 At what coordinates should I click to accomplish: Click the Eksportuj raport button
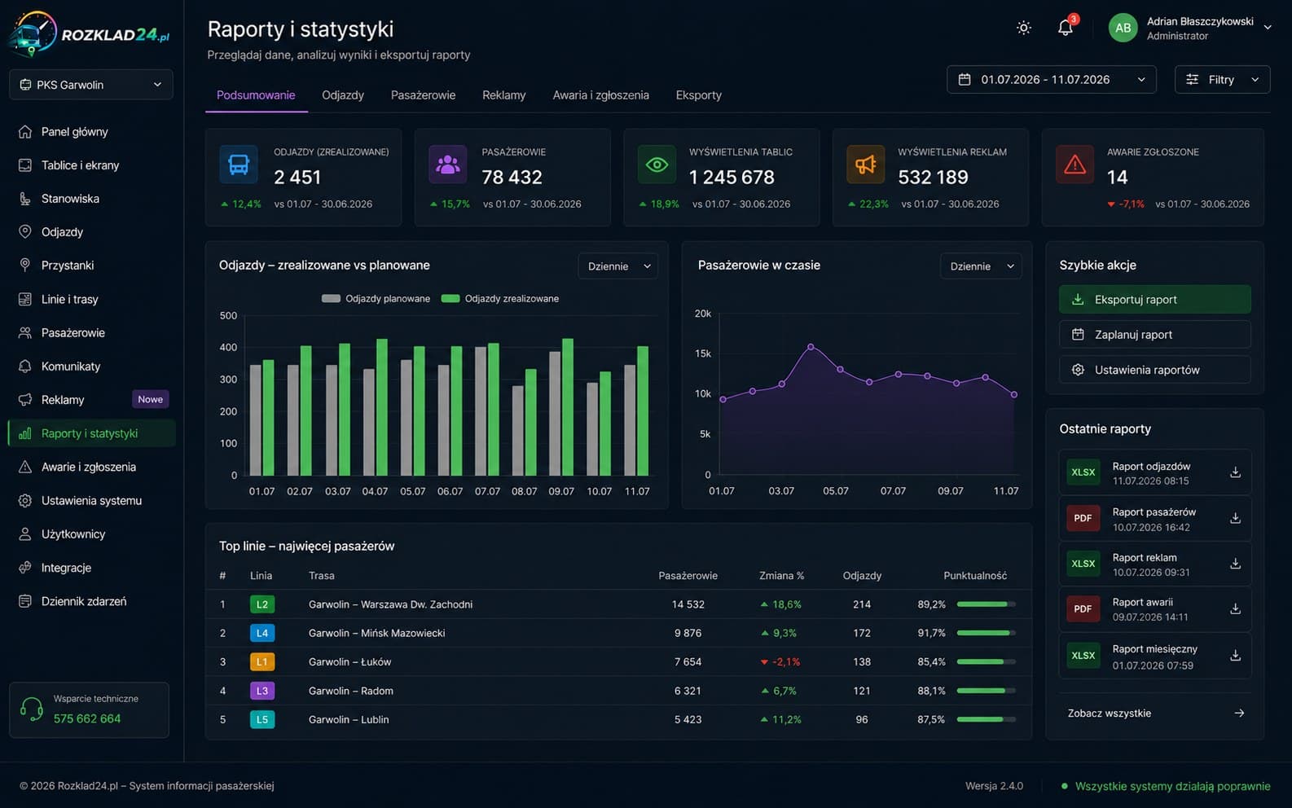[x=1154, y=300]
